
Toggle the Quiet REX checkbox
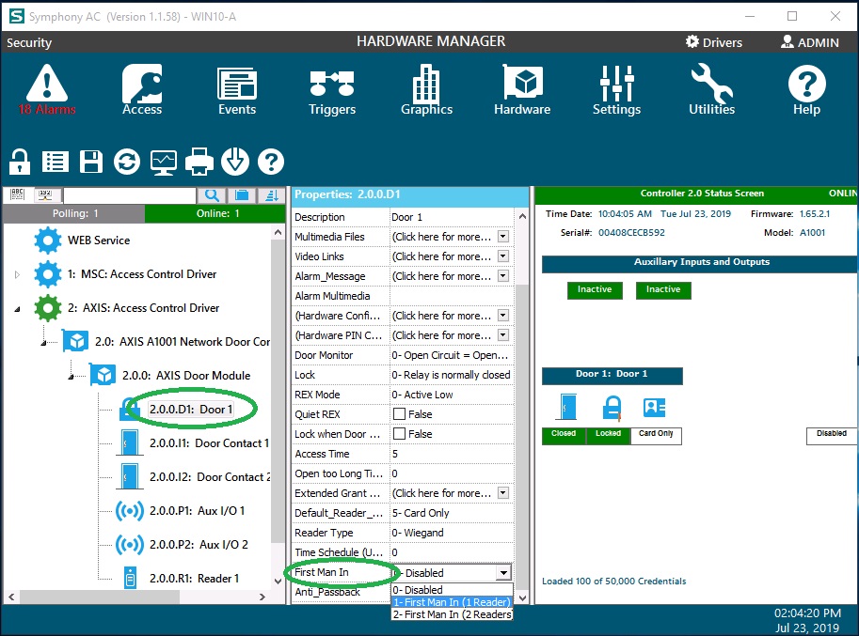pos(399,414)
